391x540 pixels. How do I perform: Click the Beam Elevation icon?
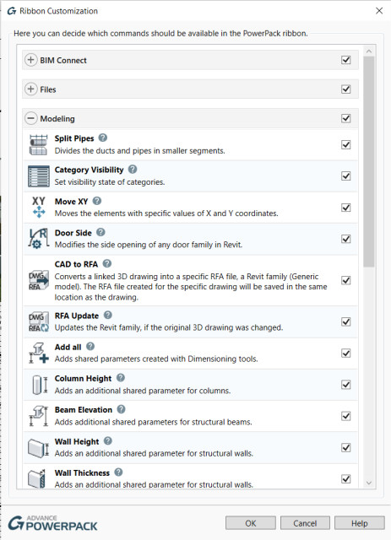tap(38, 416)
